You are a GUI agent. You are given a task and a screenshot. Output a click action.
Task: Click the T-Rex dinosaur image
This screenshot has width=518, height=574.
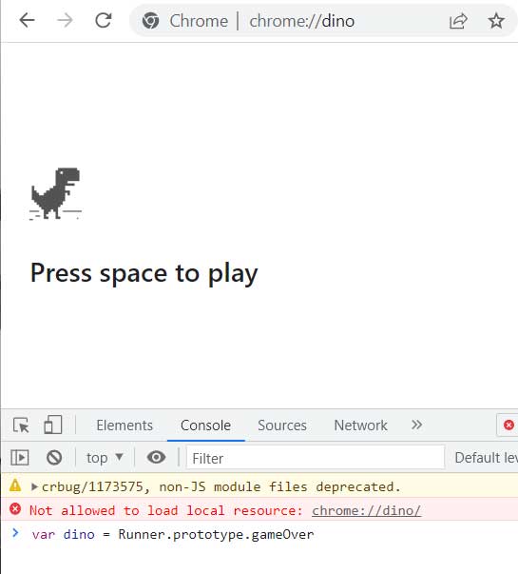pyautogui.click(x=55, y=193)
